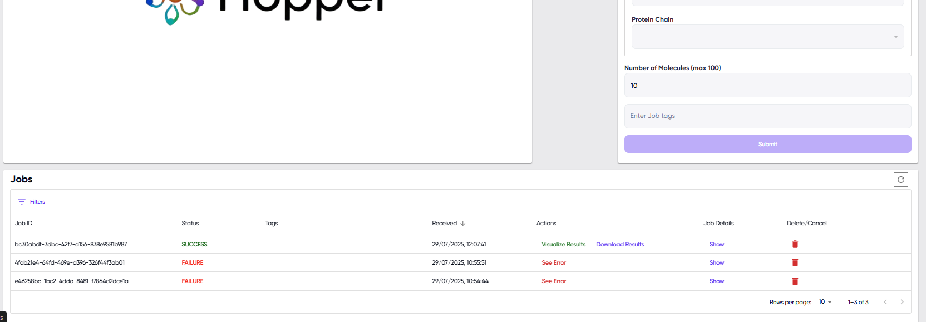Delete the job e46258bc-1bc2-4dda

(795, 281)
